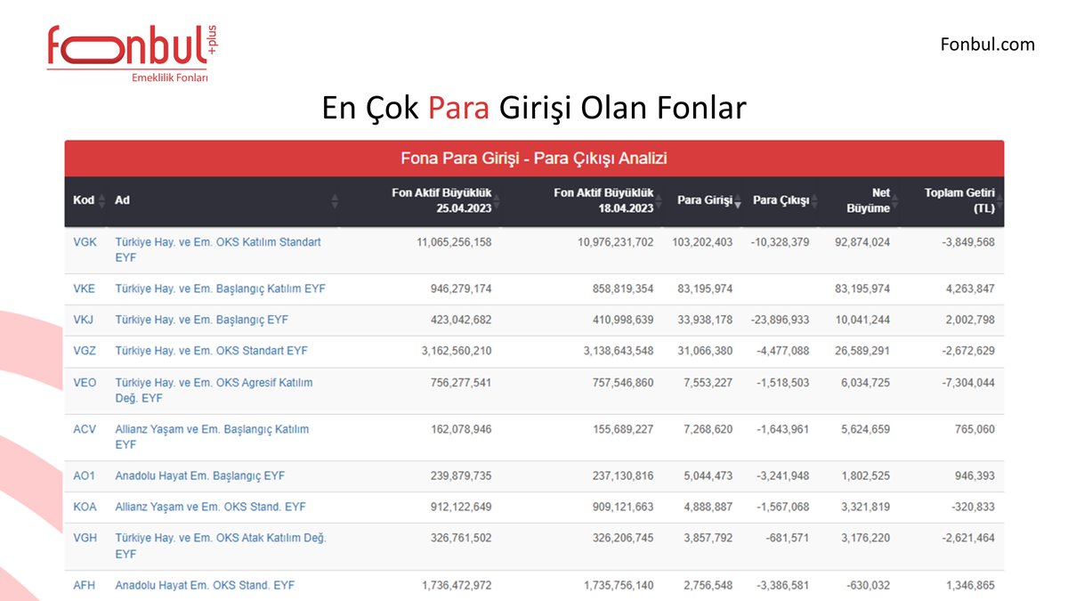Click the En Çok Para Girişi Olan Fonlar heading
The height and width of the screenshot is (601, 1068).
click(534, 109)
